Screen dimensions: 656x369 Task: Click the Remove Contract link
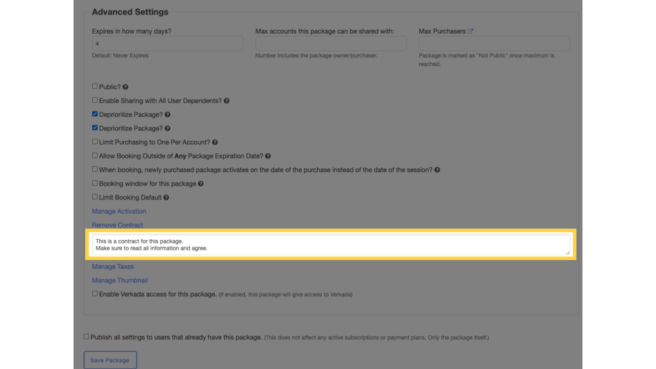118,225
